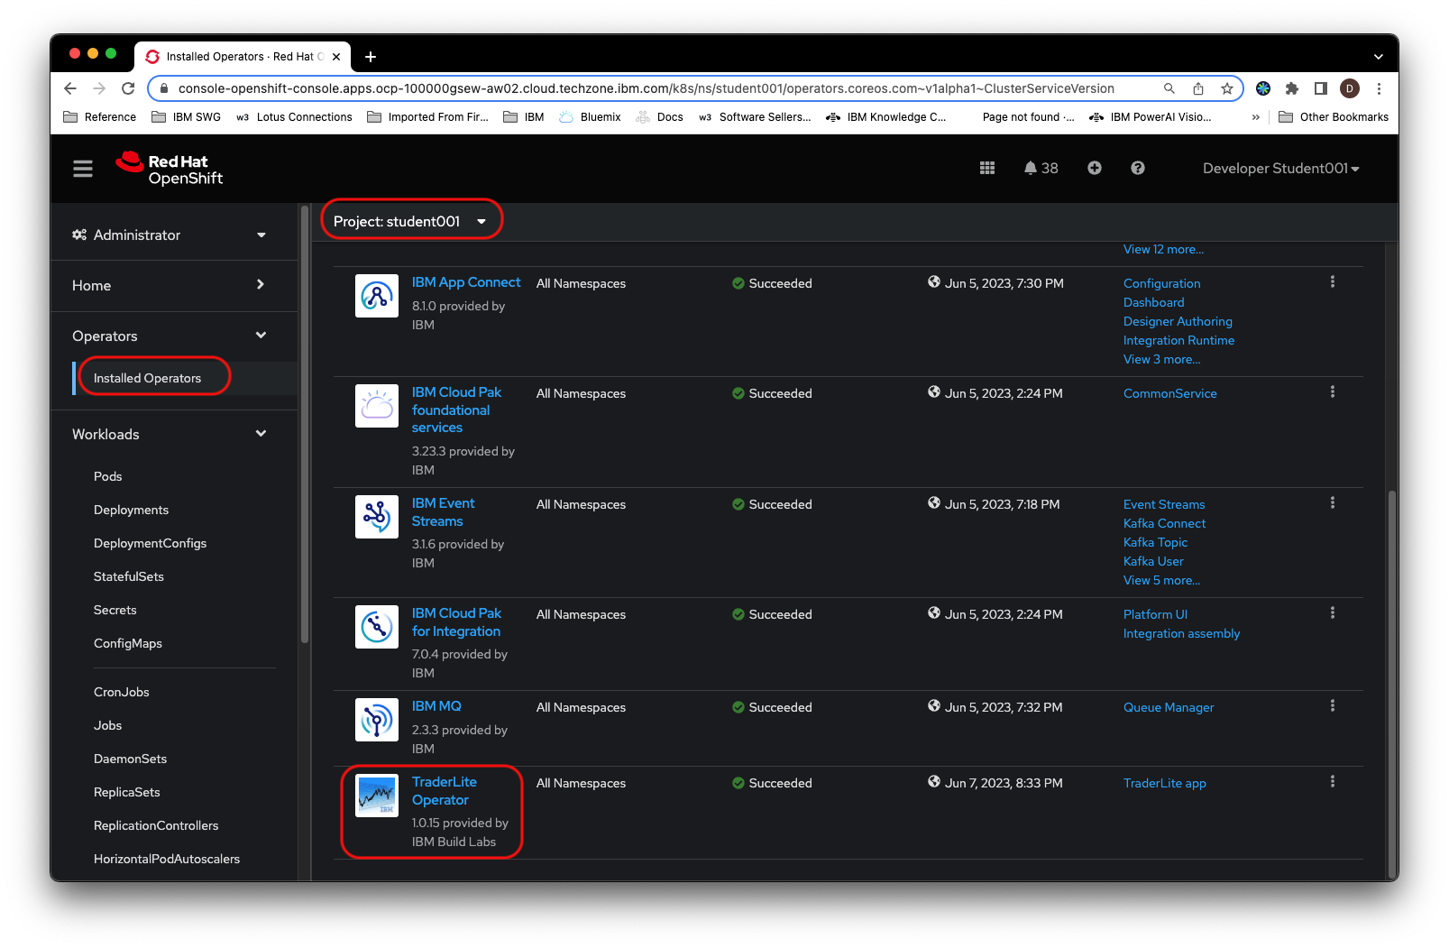This screenshot has height=948, width=1449.
Task: Open the Chrome three-dot menu
Action: [1379, 88]
